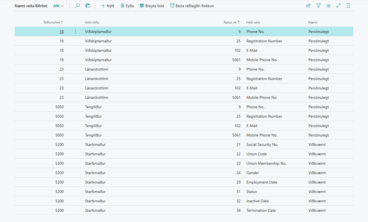Click Viðkvæmt in the Gender row

[317, 173]
